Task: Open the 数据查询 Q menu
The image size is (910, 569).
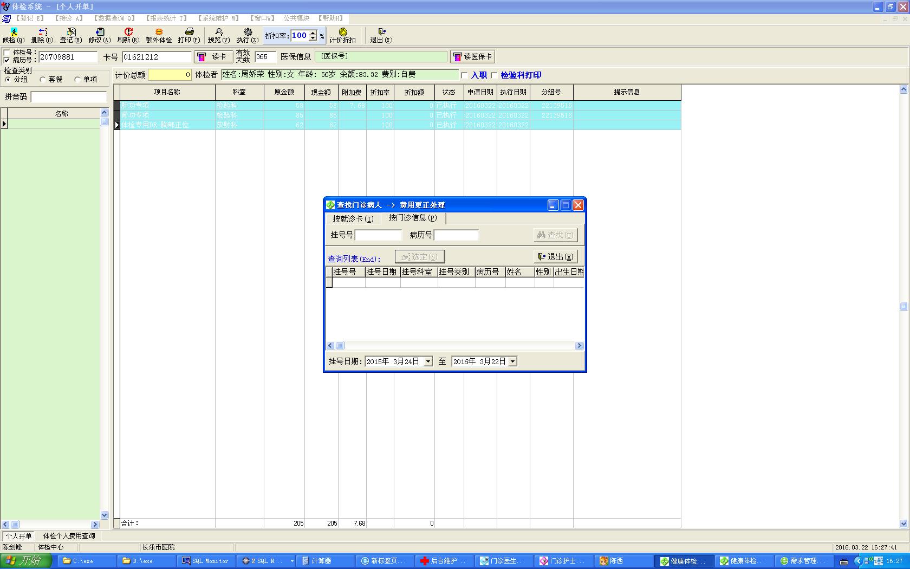Action: point(114,18)
